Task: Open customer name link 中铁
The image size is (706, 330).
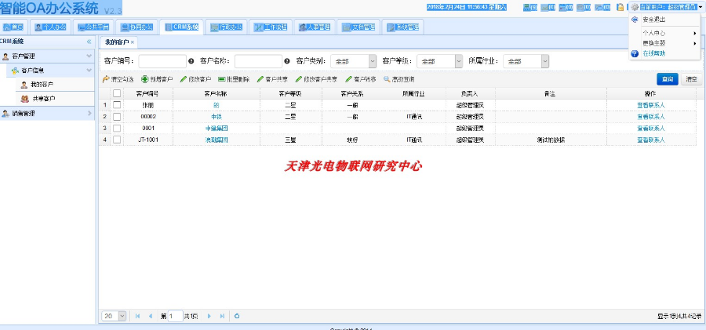Action: pyautogui.click(x=217, y=117)
